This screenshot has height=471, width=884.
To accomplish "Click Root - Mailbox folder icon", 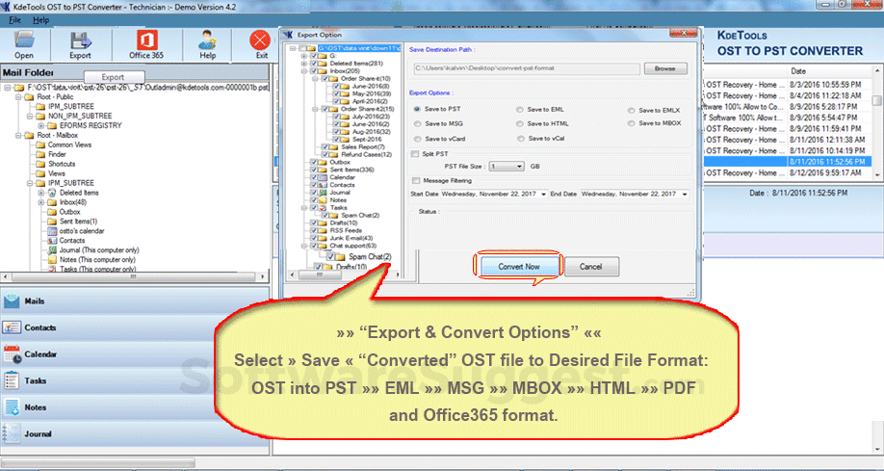I will click(x=29, y=136).
